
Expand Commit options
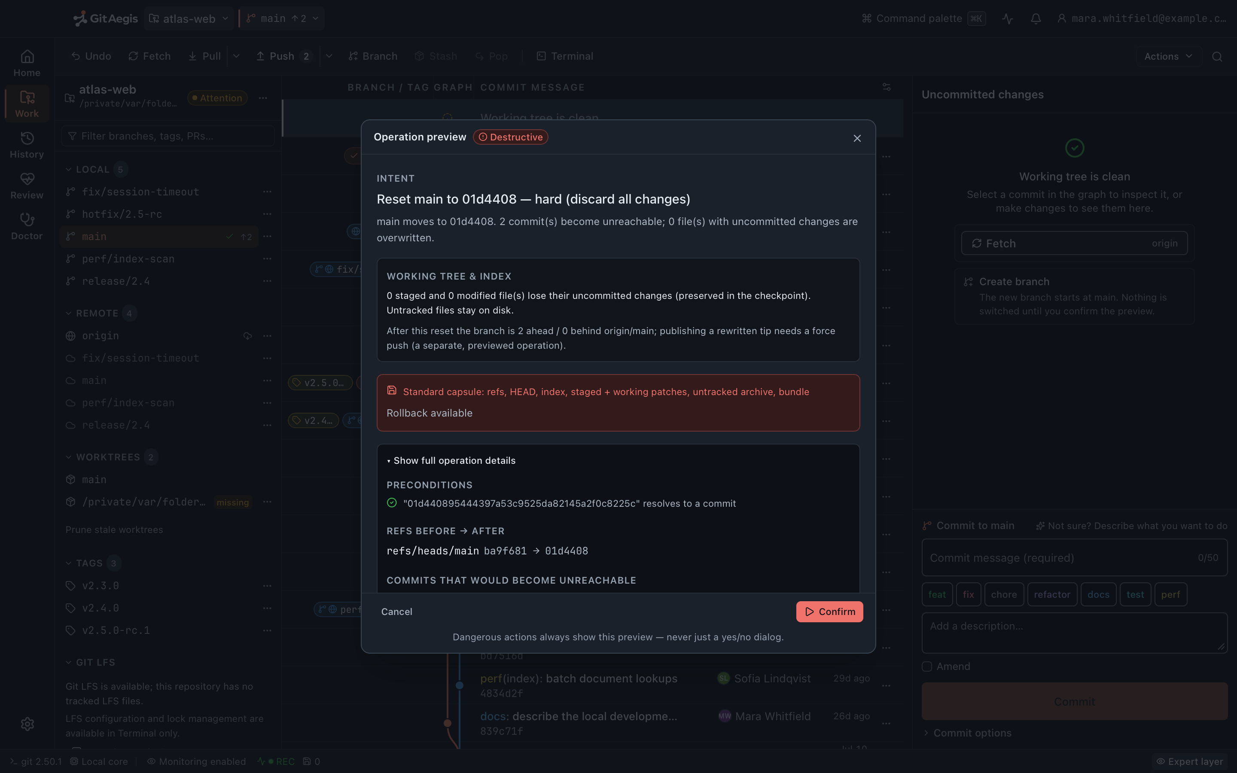tap(967, 733)
